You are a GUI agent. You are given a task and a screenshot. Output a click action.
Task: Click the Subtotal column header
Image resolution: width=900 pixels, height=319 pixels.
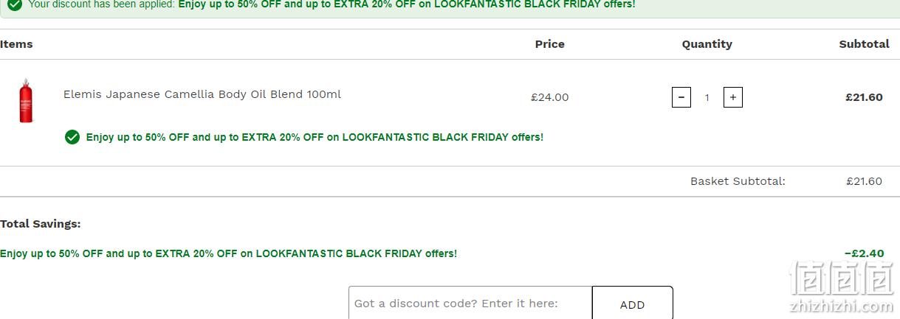(864, 44)
